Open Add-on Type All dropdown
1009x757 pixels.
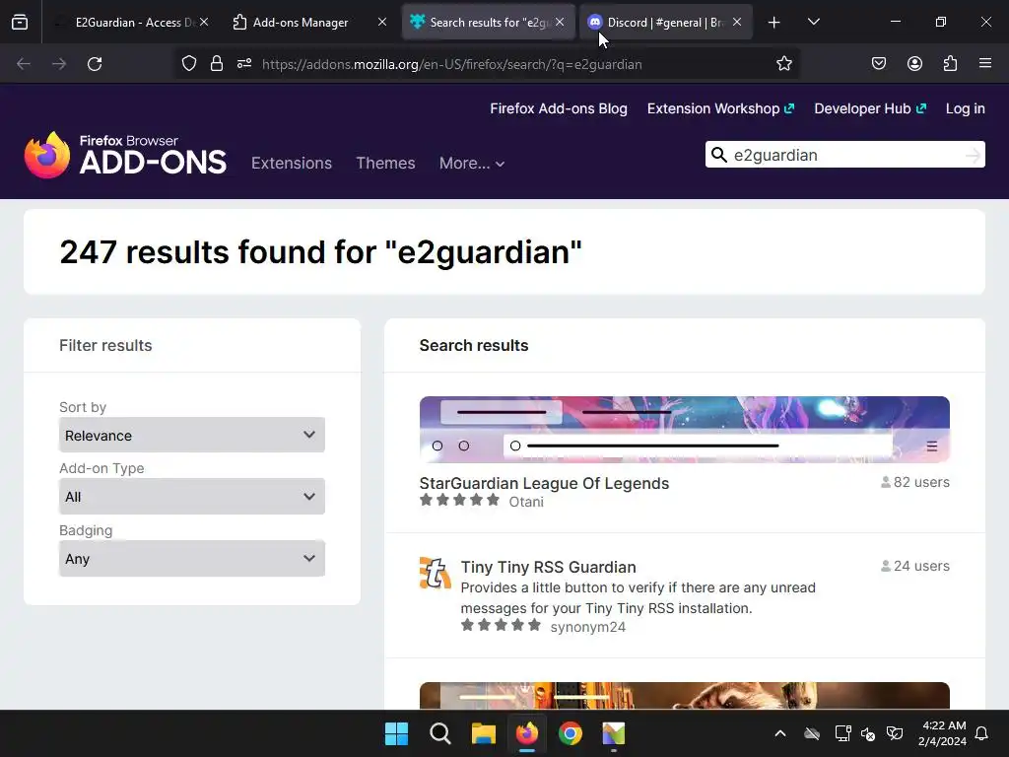click(x=192, y=497)
